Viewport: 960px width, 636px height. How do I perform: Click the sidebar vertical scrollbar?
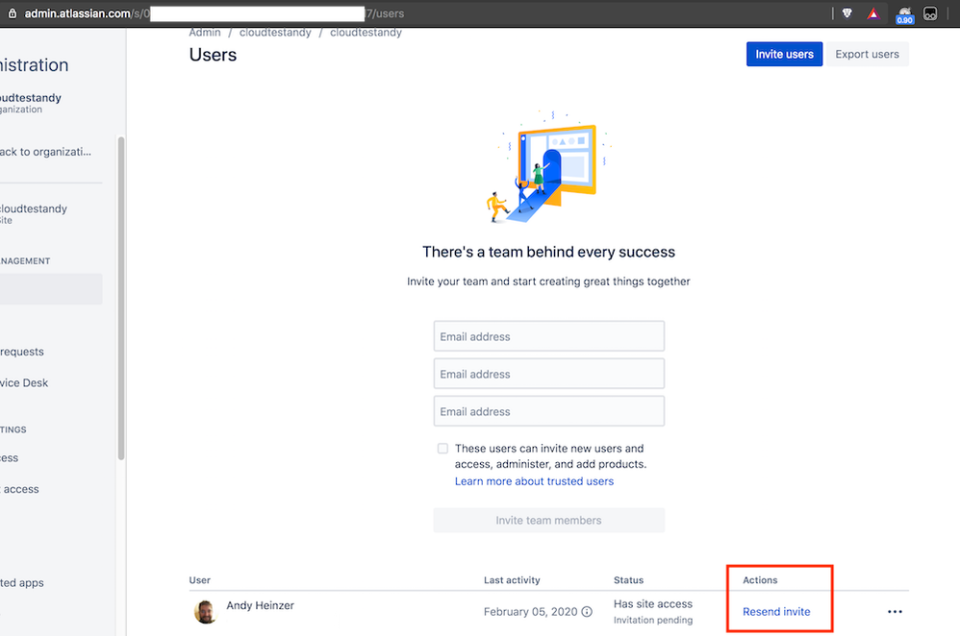121,298
